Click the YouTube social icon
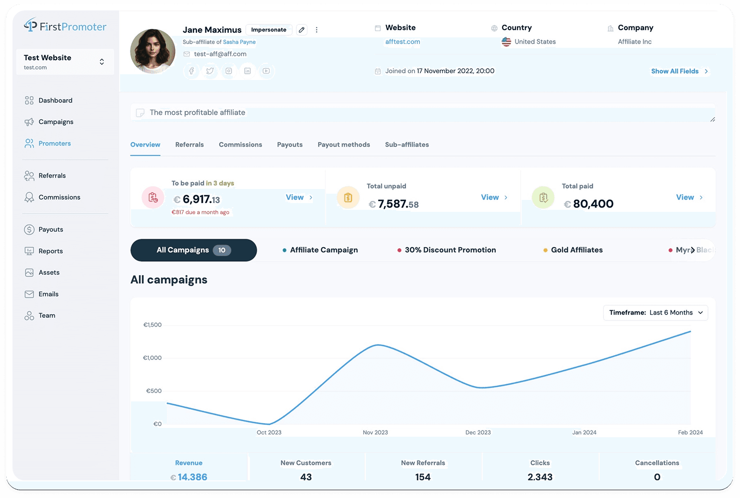Screen dimensions: 740x498 click(266, 71)
